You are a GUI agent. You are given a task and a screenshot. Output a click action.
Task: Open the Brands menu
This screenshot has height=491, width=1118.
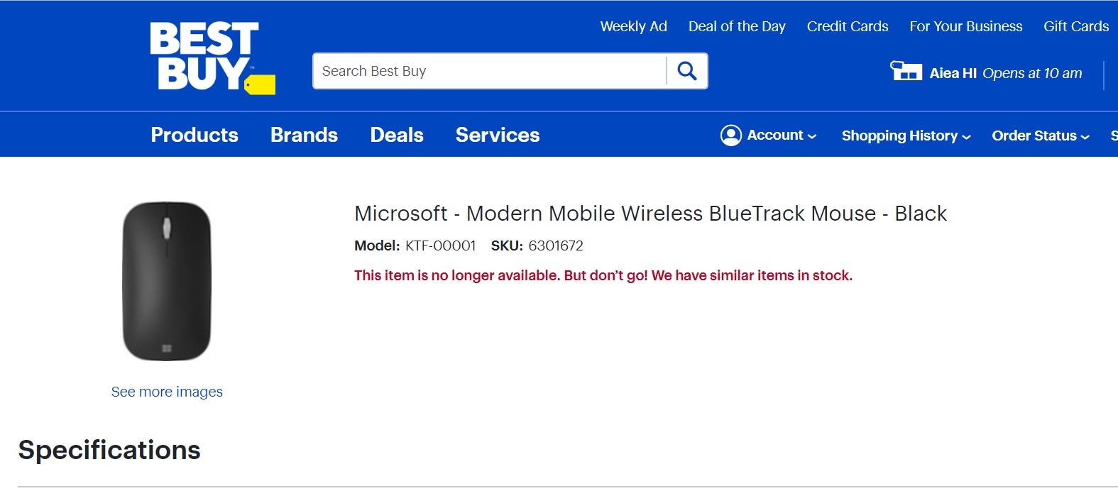(x=304, y=135)
